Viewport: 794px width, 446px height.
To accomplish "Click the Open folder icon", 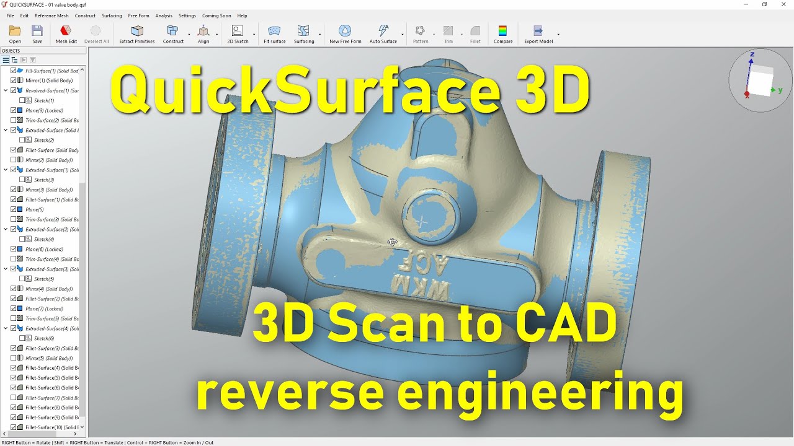I will pos(15,30).
